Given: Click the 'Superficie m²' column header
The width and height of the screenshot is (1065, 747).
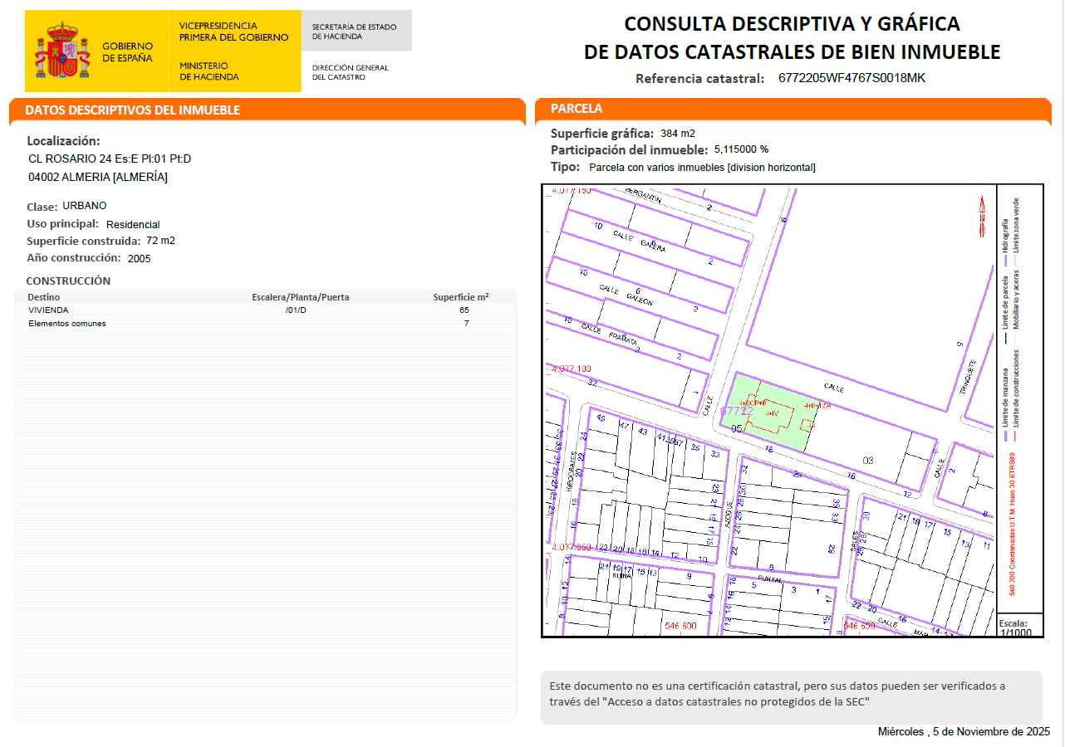Looking at the screenshot, I should point(460,297).
